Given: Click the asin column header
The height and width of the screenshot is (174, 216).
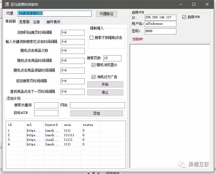Looking at the screenshot, I should [x=72, y=125].
